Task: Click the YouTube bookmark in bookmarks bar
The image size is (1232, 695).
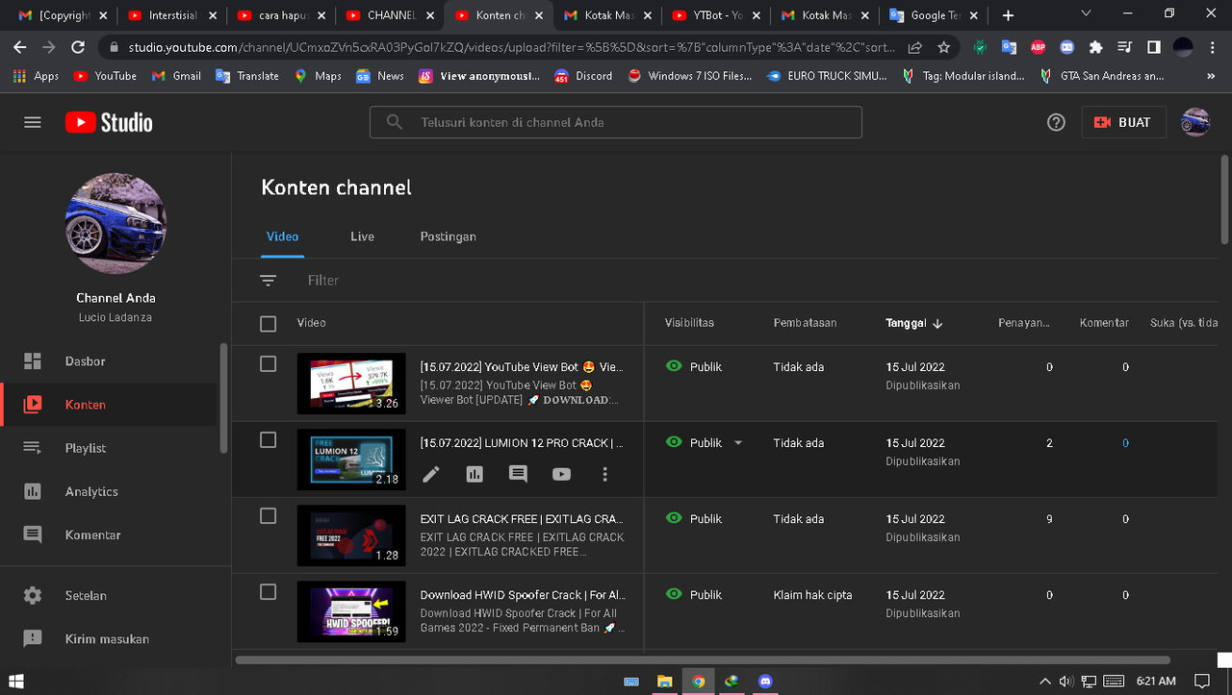Action: point(105,76)
